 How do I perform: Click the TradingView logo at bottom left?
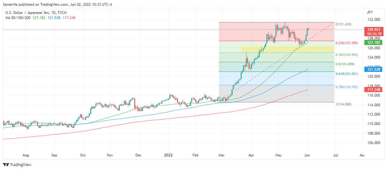17,165
